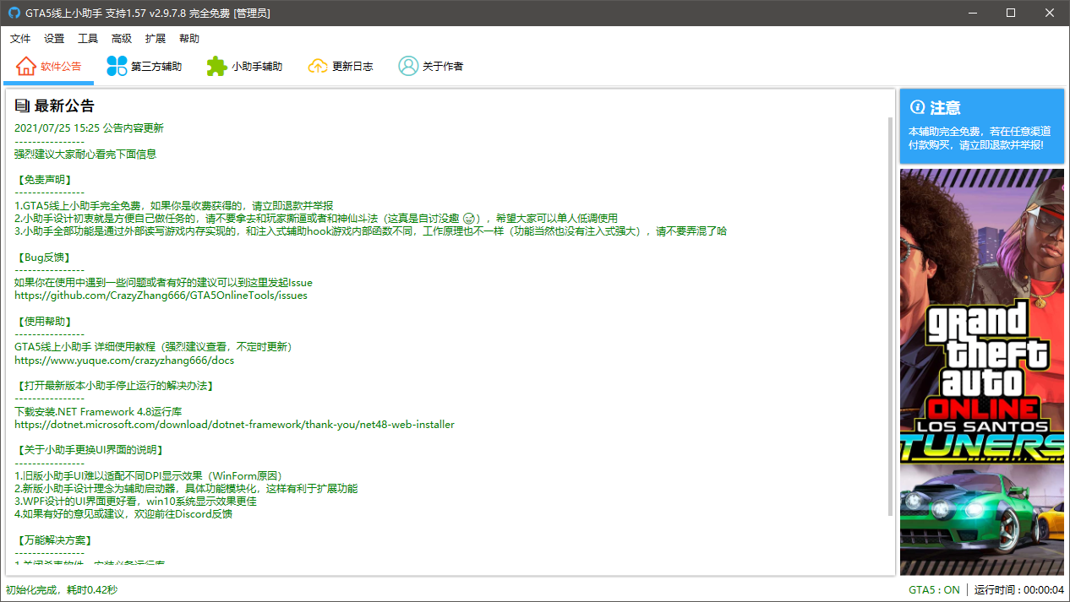This screenshot has height=602, width=1070.
Task: Click the line starting 3.小助手全部功能
Action: coord(370,230)
